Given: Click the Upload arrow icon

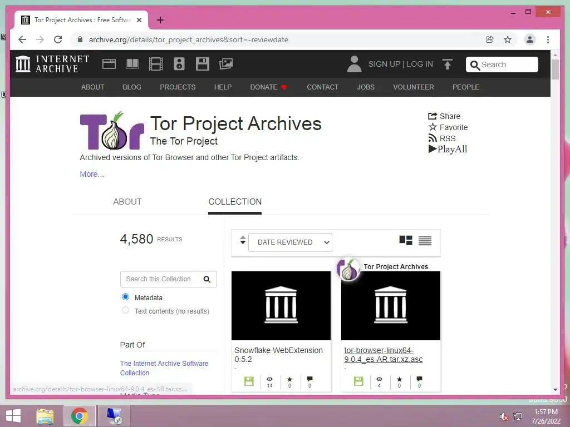Looking at the screenshot, I should point(448,64).
